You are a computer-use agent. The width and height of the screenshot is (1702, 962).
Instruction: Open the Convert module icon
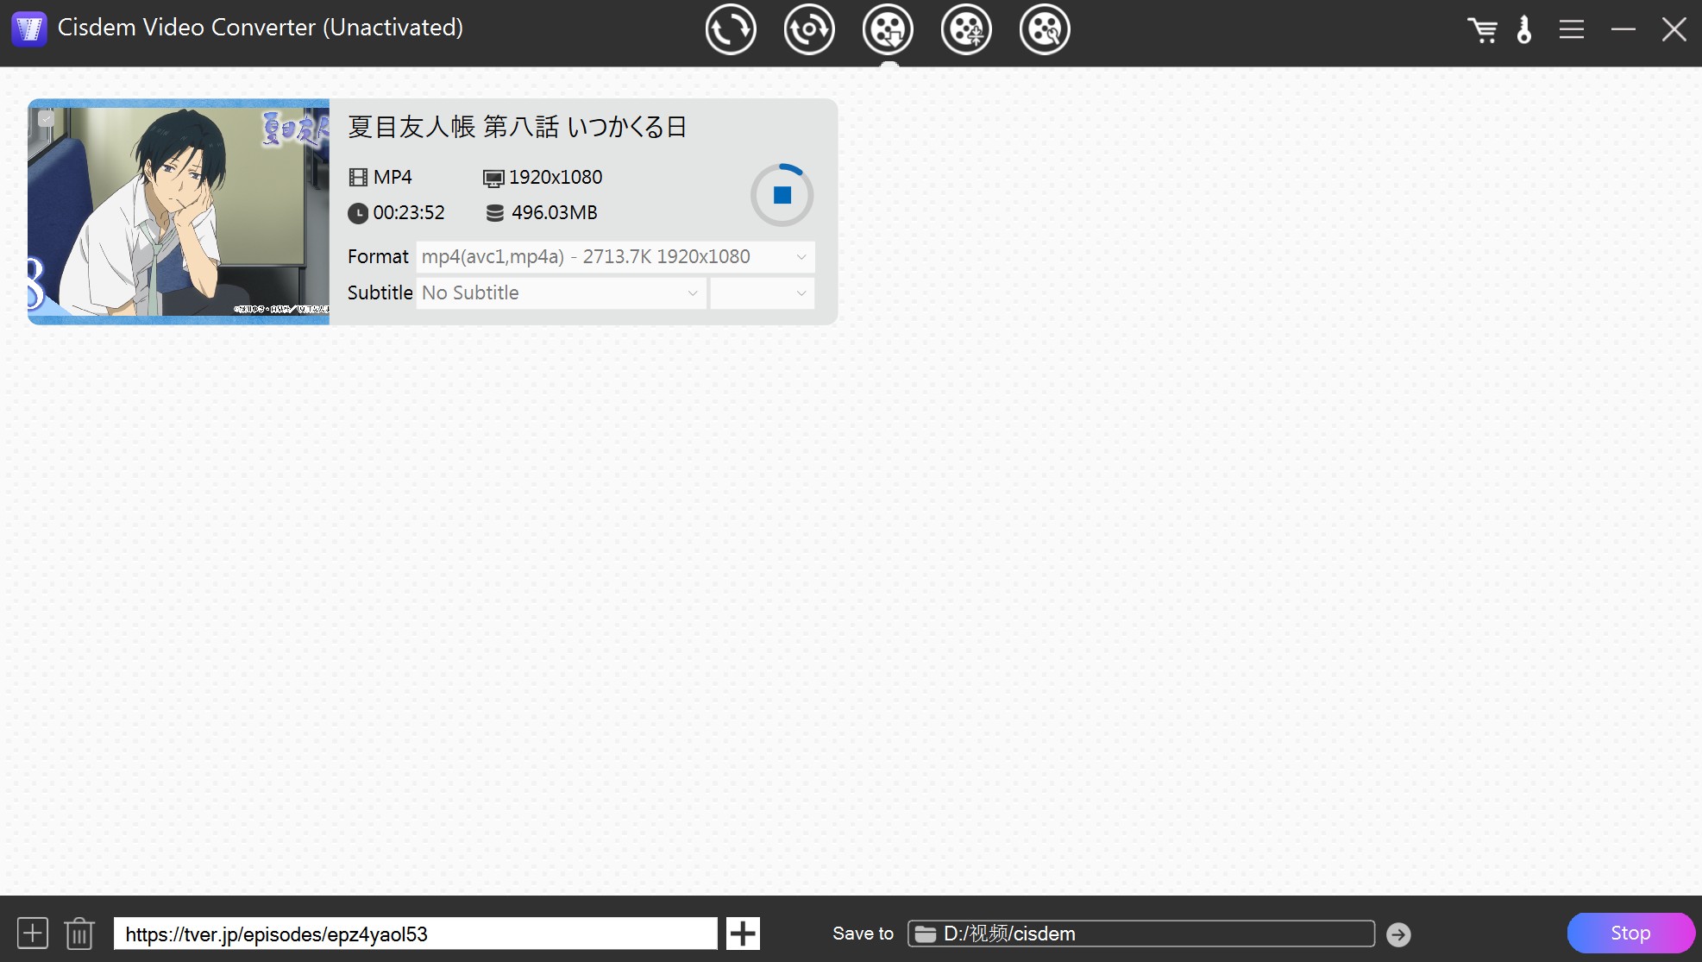click(x=730, y=30)
